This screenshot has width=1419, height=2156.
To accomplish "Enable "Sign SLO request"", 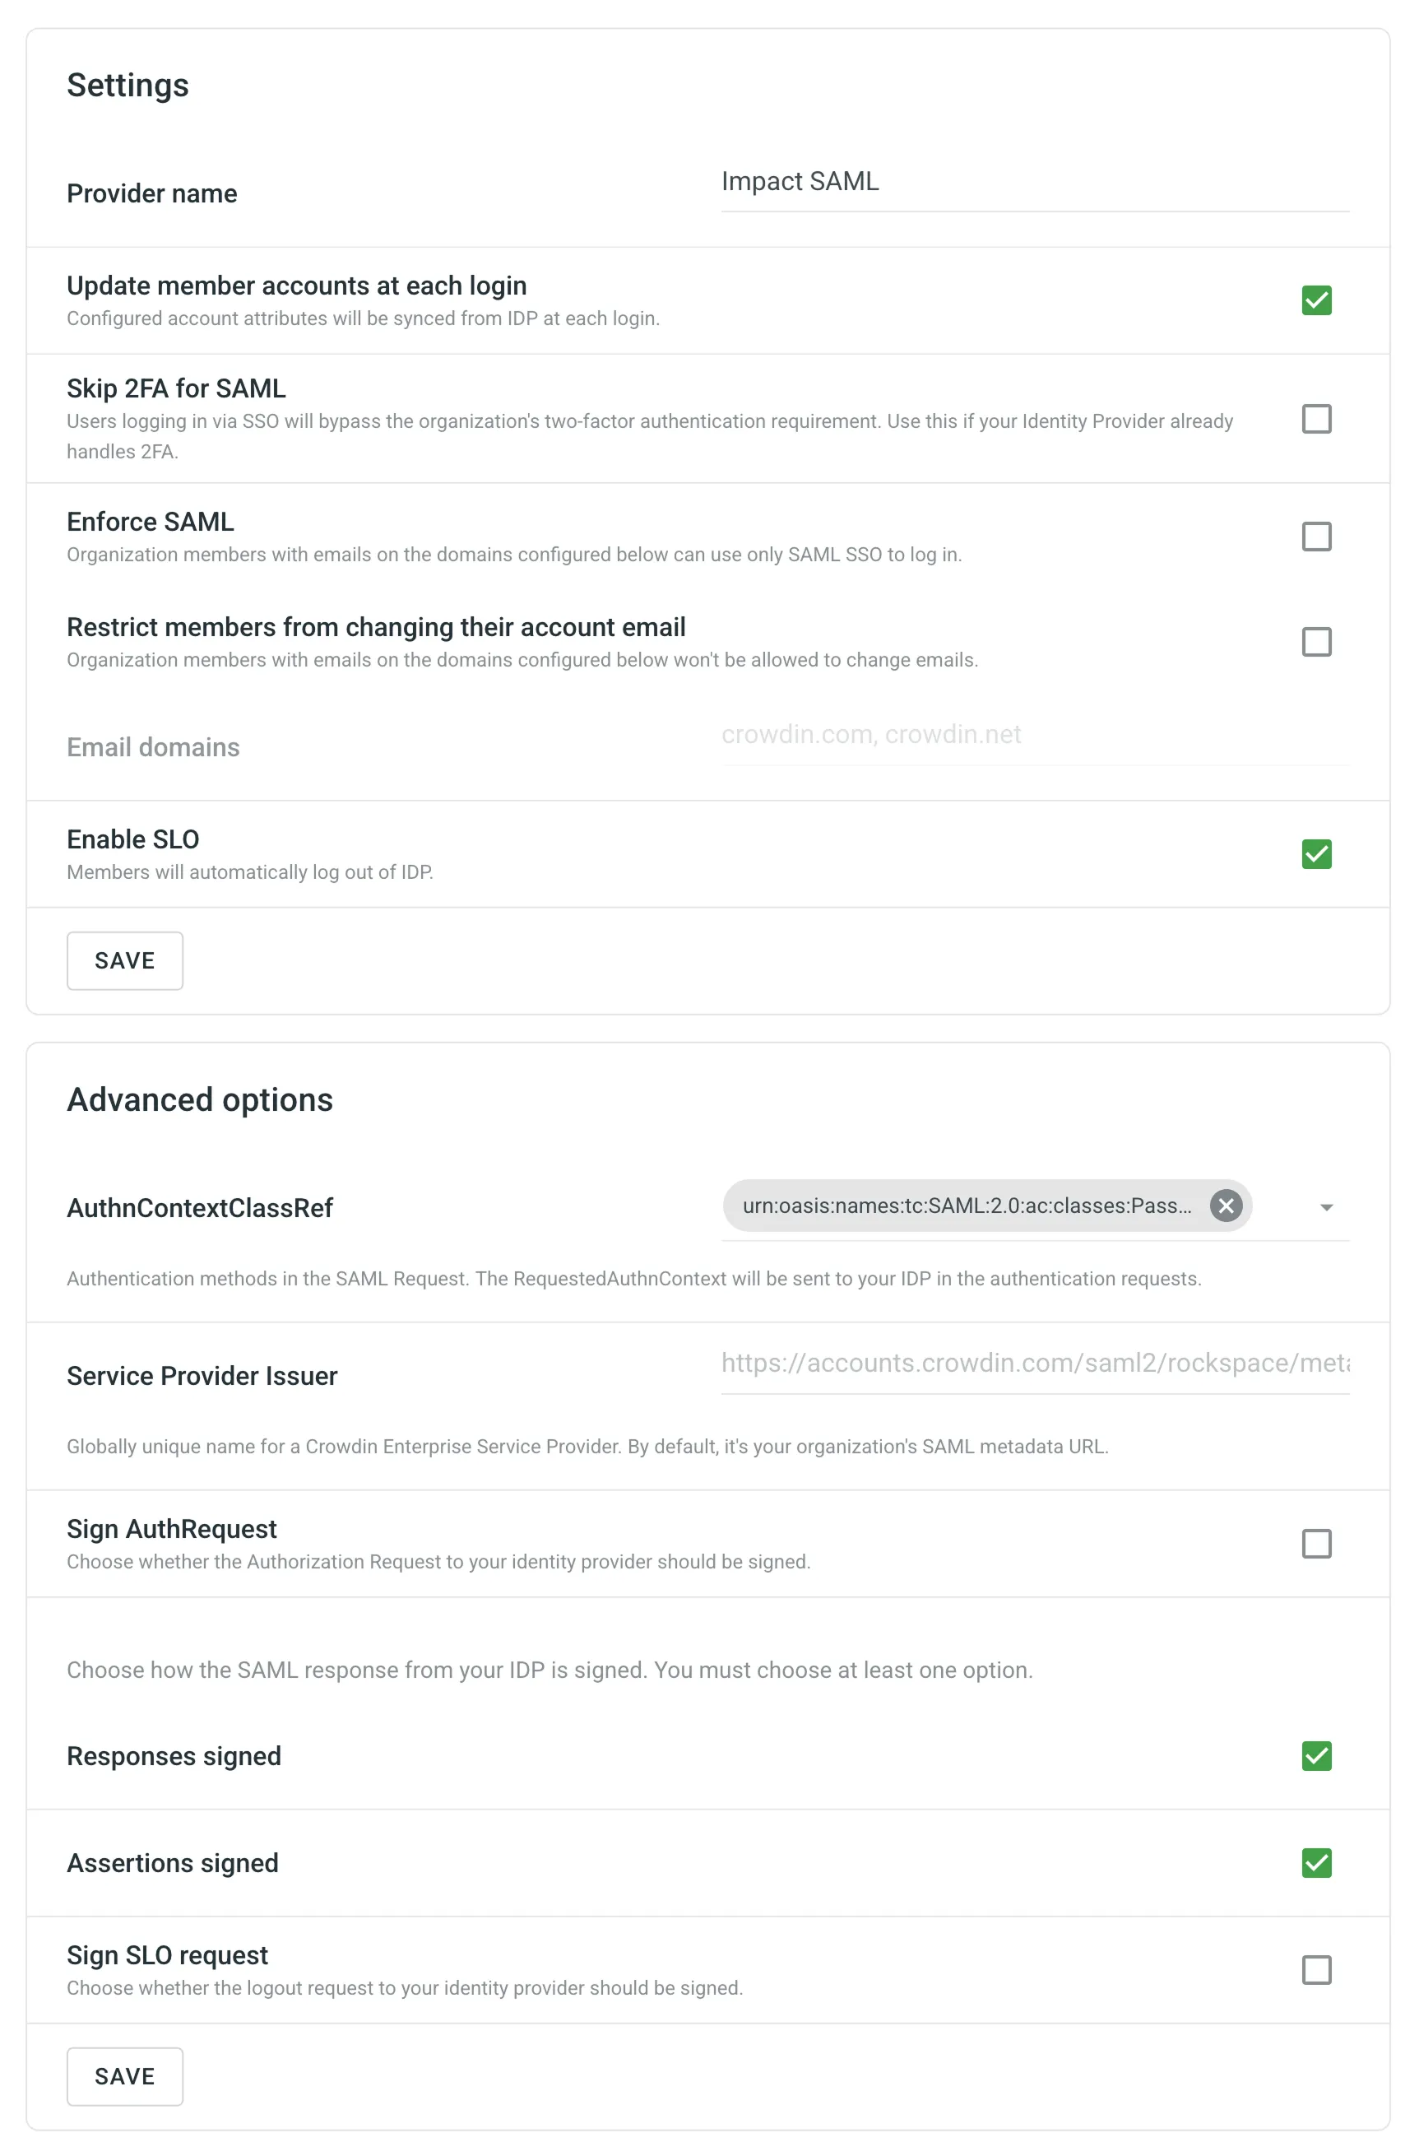I will (x=1316, y=1969).
